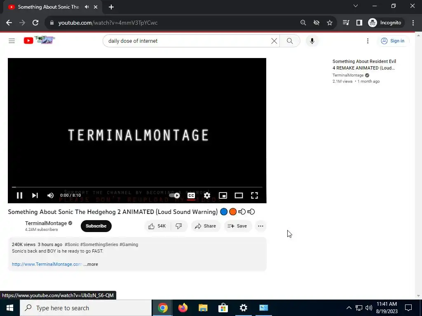Select the Something About Sonic tab

[49, 7]
